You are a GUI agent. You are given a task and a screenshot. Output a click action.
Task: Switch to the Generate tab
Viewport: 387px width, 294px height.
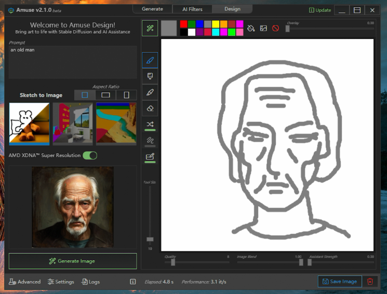152,9
